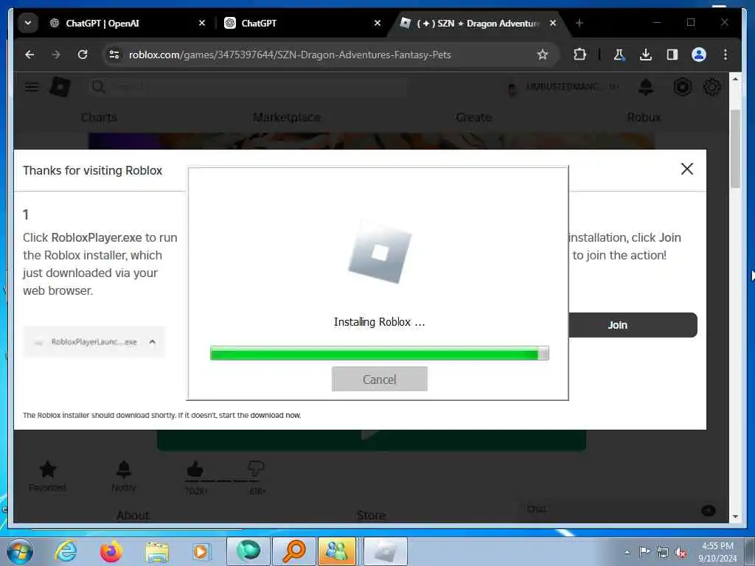
Task: Switch to the Store tab
Action: click(x=372, y=515)
